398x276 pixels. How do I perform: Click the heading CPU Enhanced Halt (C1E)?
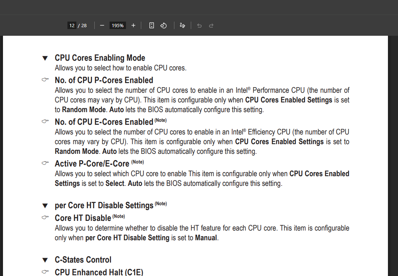point(99,272)
